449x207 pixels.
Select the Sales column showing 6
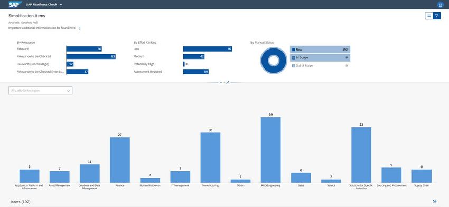301,178
